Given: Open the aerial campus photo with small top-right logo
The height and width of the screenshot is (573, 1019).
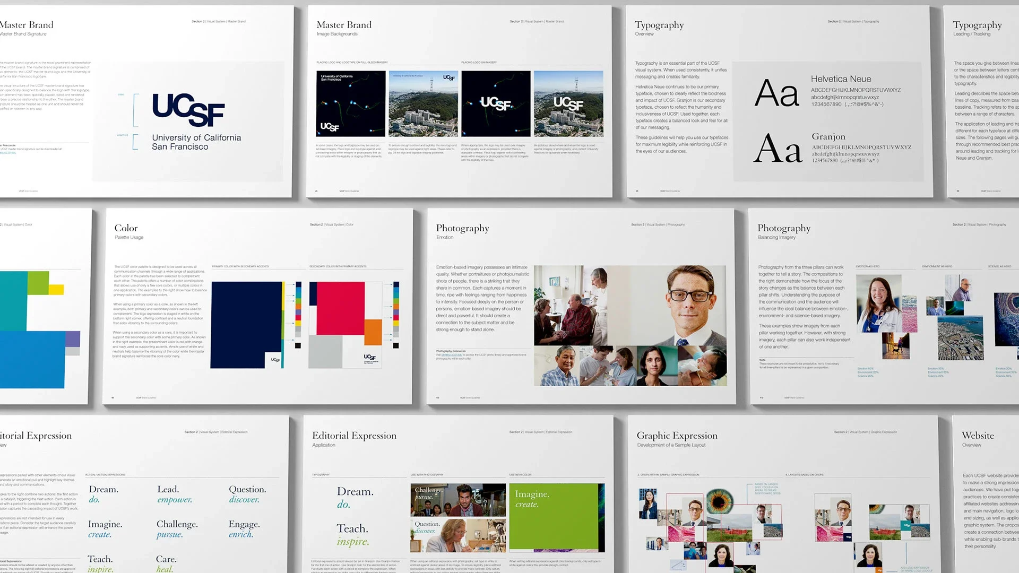Looking at the screenshot, I should coord(423,103).
